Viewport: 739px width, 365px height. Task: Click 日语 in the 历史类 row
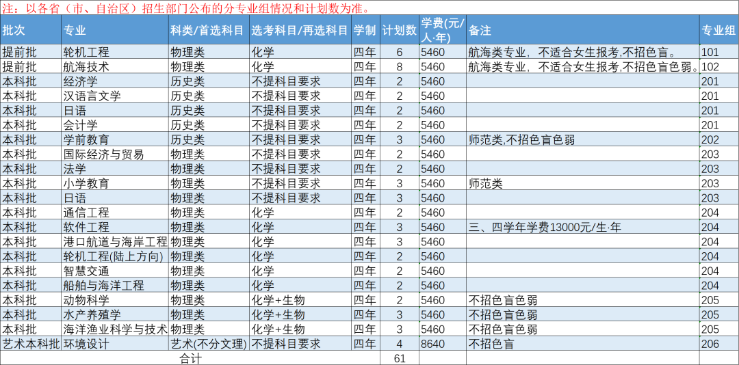pos(115,110)
